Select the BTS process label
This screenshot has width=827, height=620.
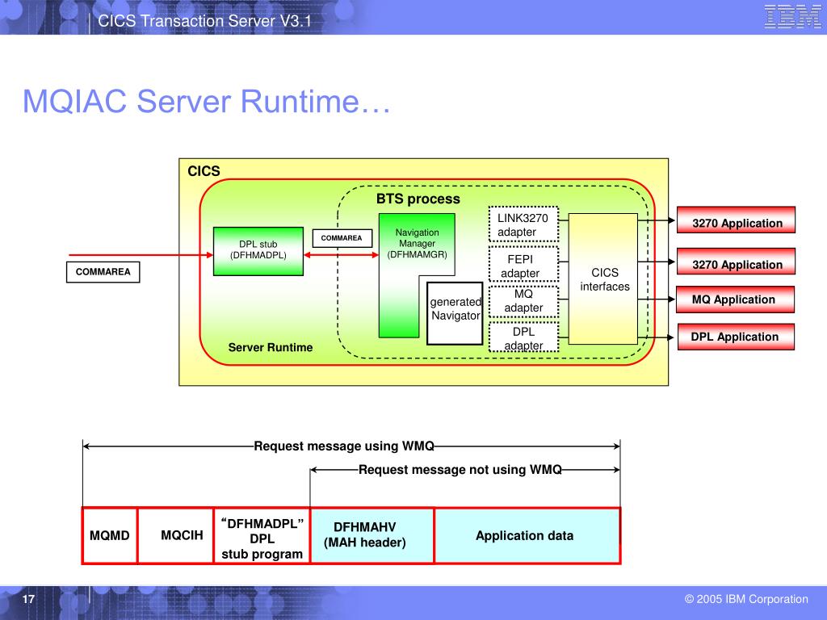[x=418, y=199]
